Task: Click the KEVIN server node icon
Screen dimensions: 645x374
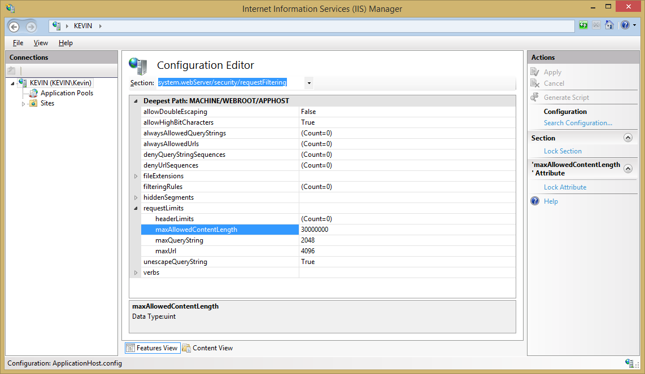Action: [x=23, y=82]
